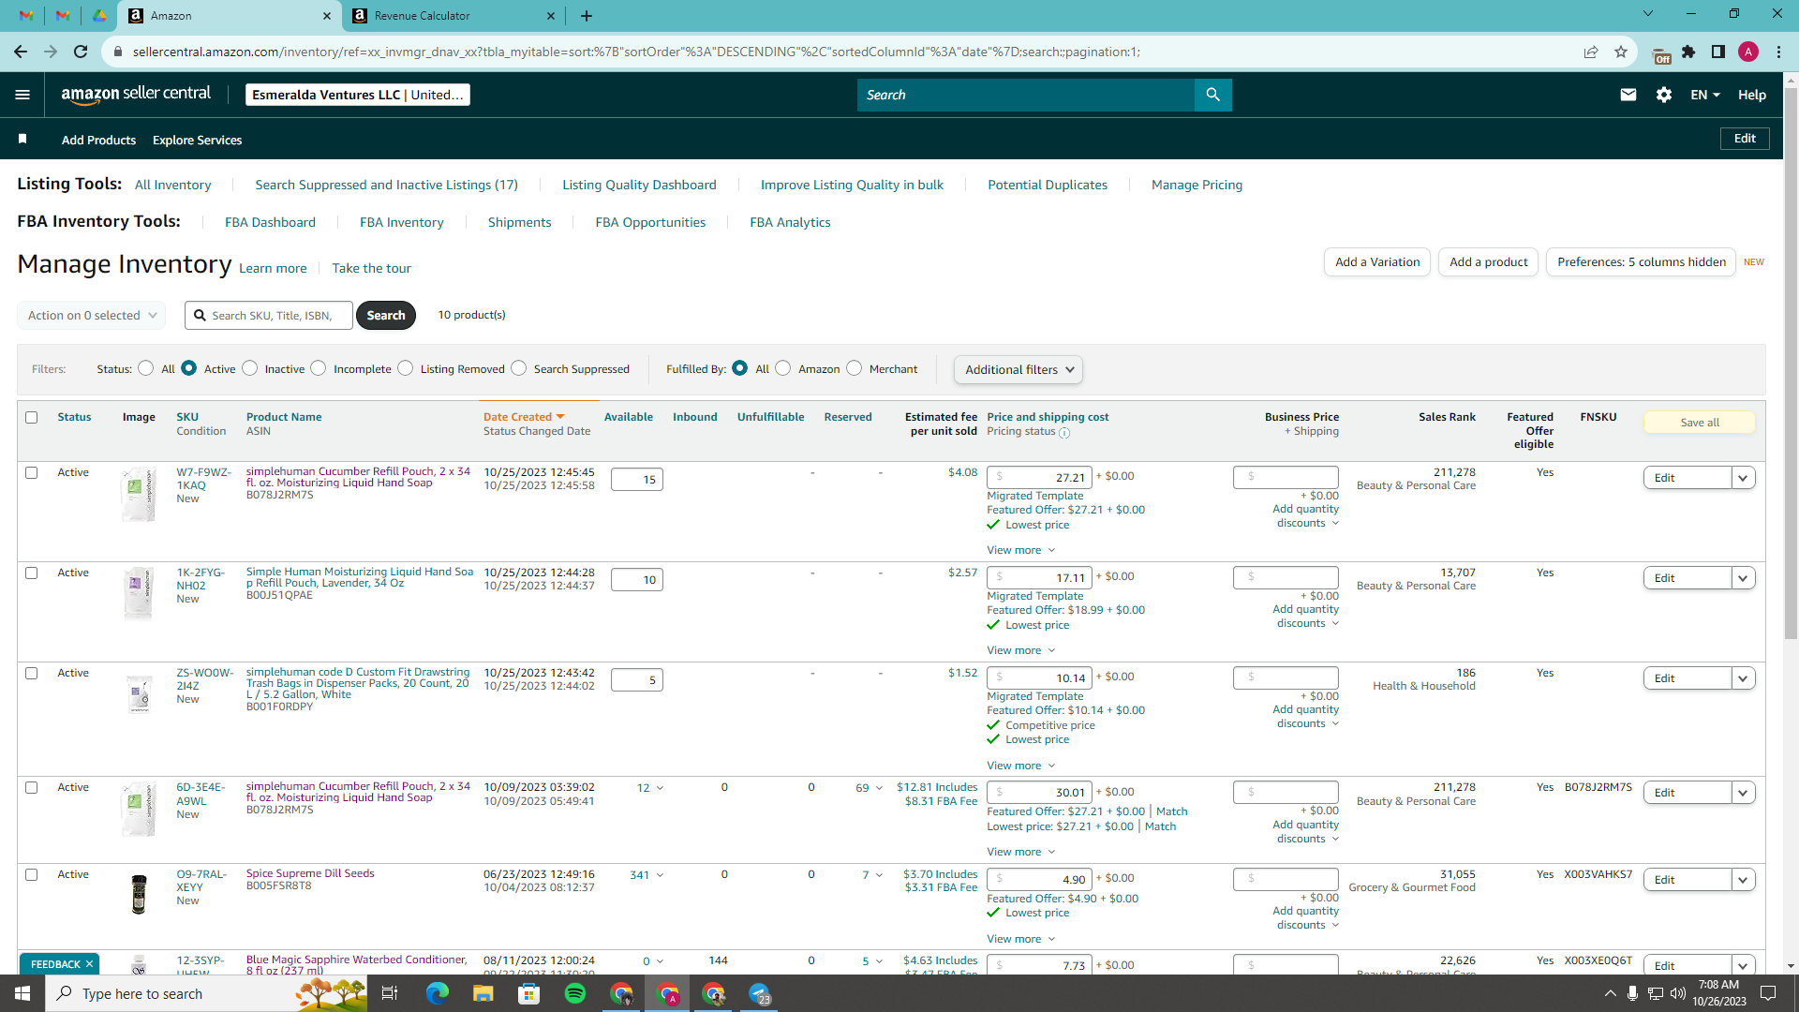
Task: Reload the page with the refresh icon
Action: (x=81, y=52)
